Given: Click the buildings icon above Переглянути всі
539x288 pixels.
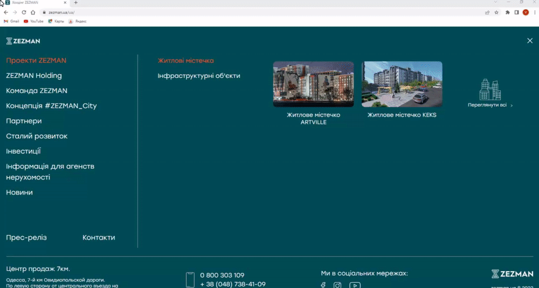Looking at the screenshot, I should (x=490, y=90).
